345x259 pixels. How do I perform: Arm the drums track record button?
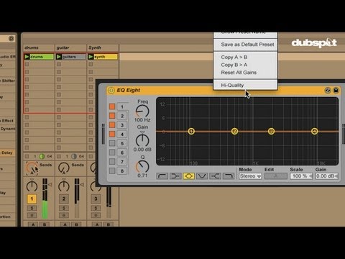[x=32, y=215]
